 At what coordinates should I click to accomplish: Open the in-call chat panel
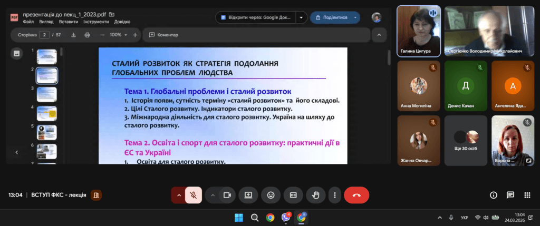pyautogui.click(x=510, y=195)
